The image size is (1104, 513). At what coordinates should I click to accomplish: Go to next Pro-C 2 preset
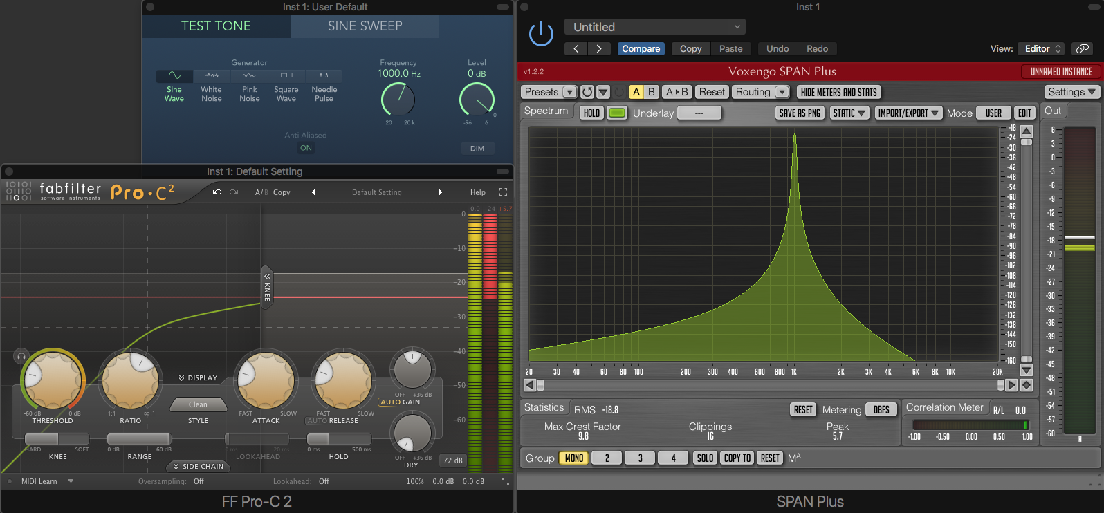[440, 192]
